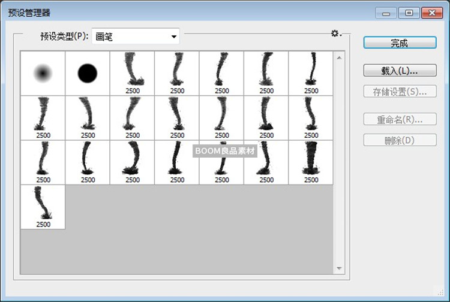Screen dimensions: 450x302
Task: Select the single brush in the fourth row
Action: coord(43,207)
